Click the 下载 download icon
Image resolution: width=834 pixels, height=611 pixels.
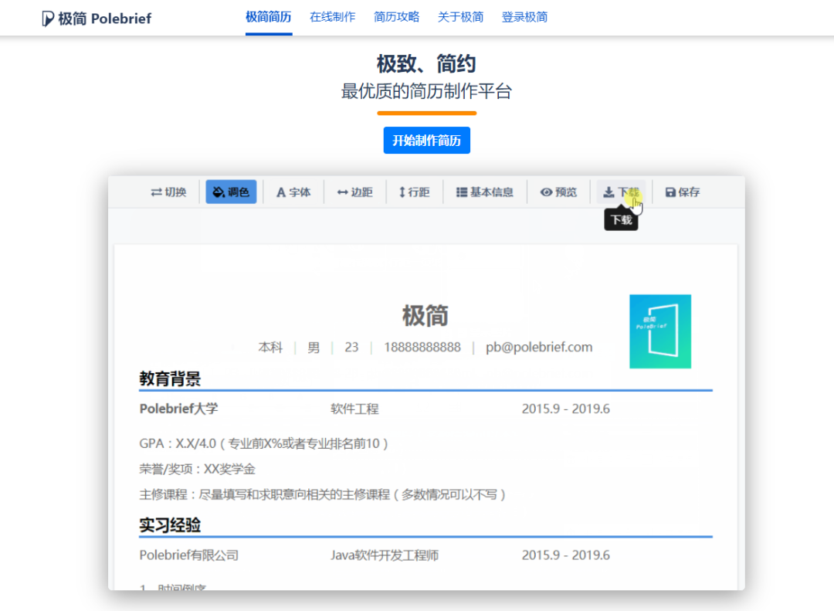[621, 192]
